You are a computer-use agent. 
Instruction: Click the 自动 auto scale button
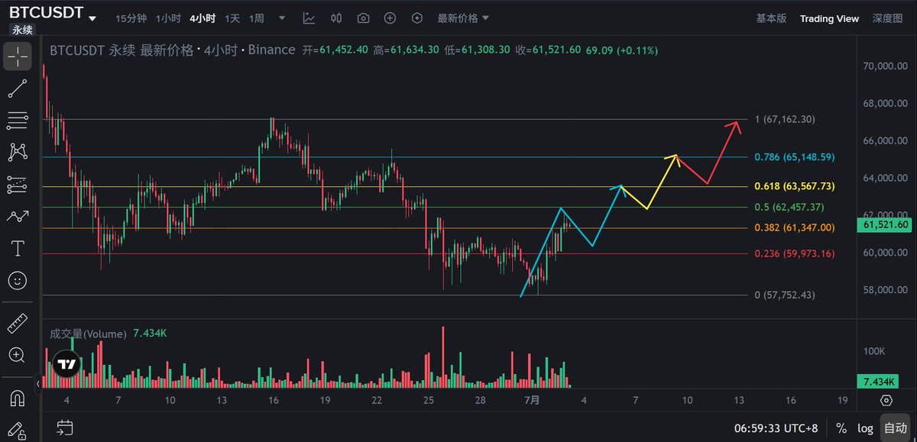coord(894,428)
